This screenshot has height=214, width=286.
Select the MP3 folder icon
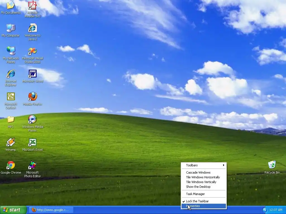[11, 122]
